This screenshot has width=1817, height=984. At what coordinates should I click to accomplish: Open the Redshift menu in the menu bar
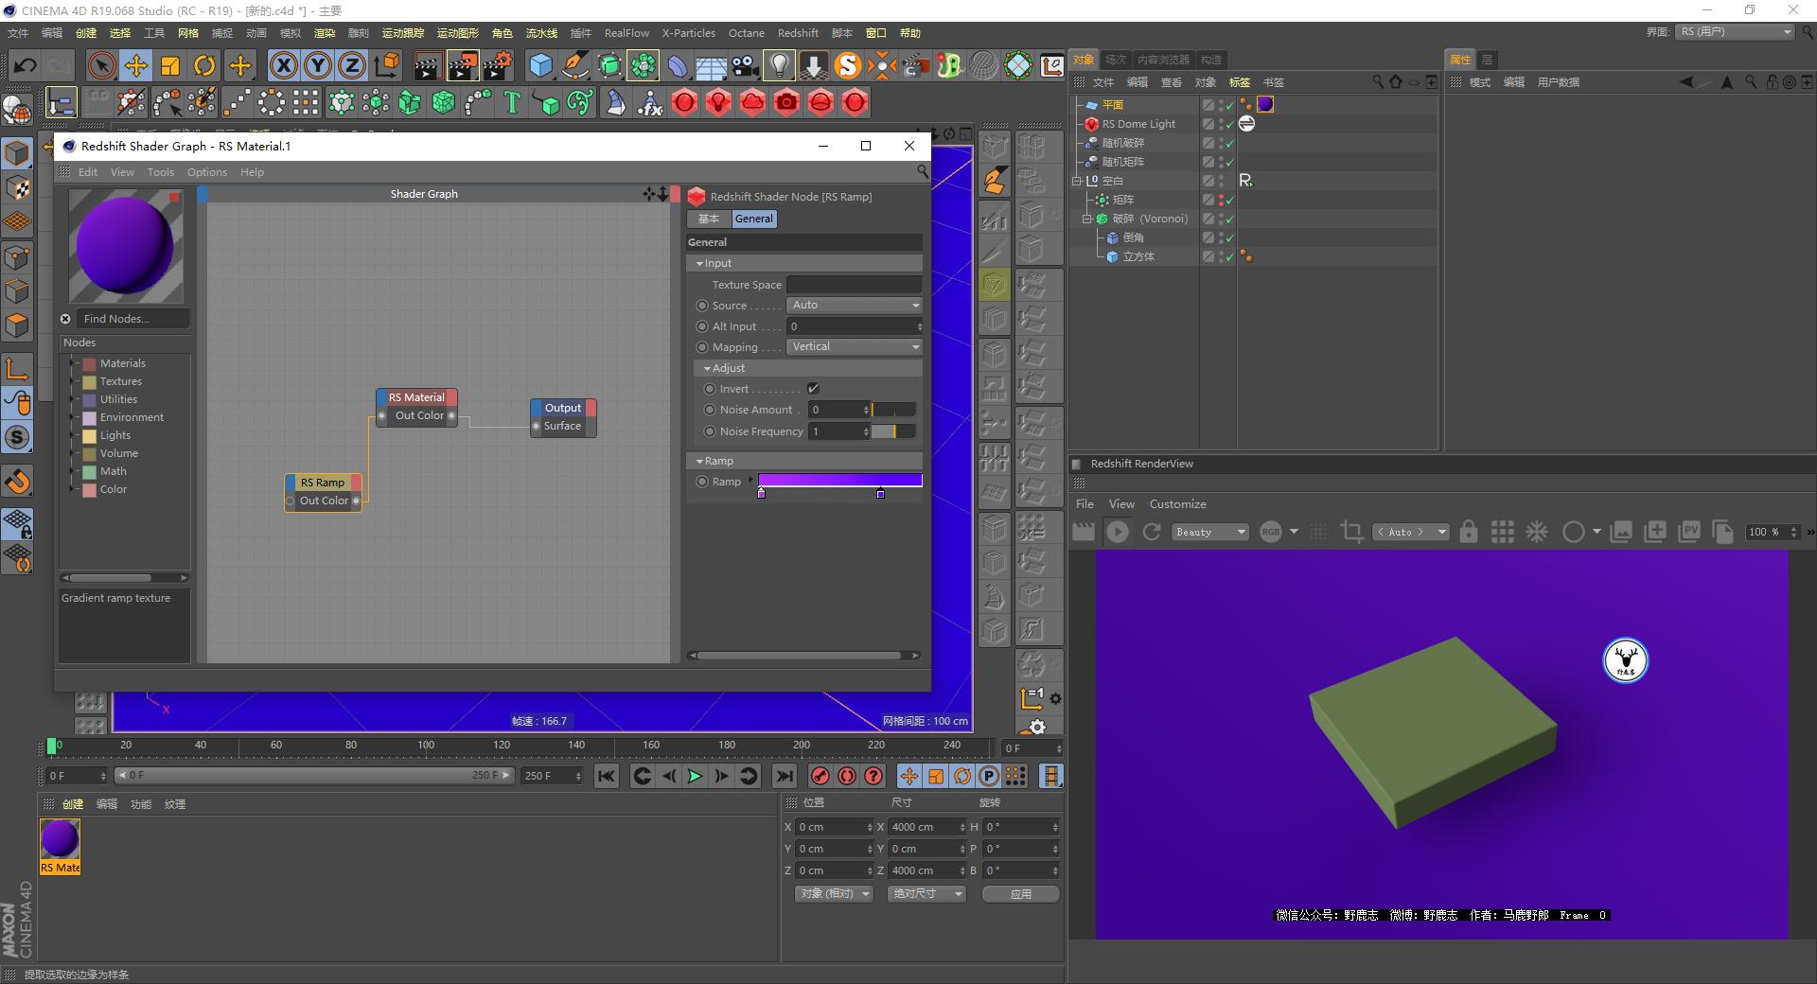[797, 32]
